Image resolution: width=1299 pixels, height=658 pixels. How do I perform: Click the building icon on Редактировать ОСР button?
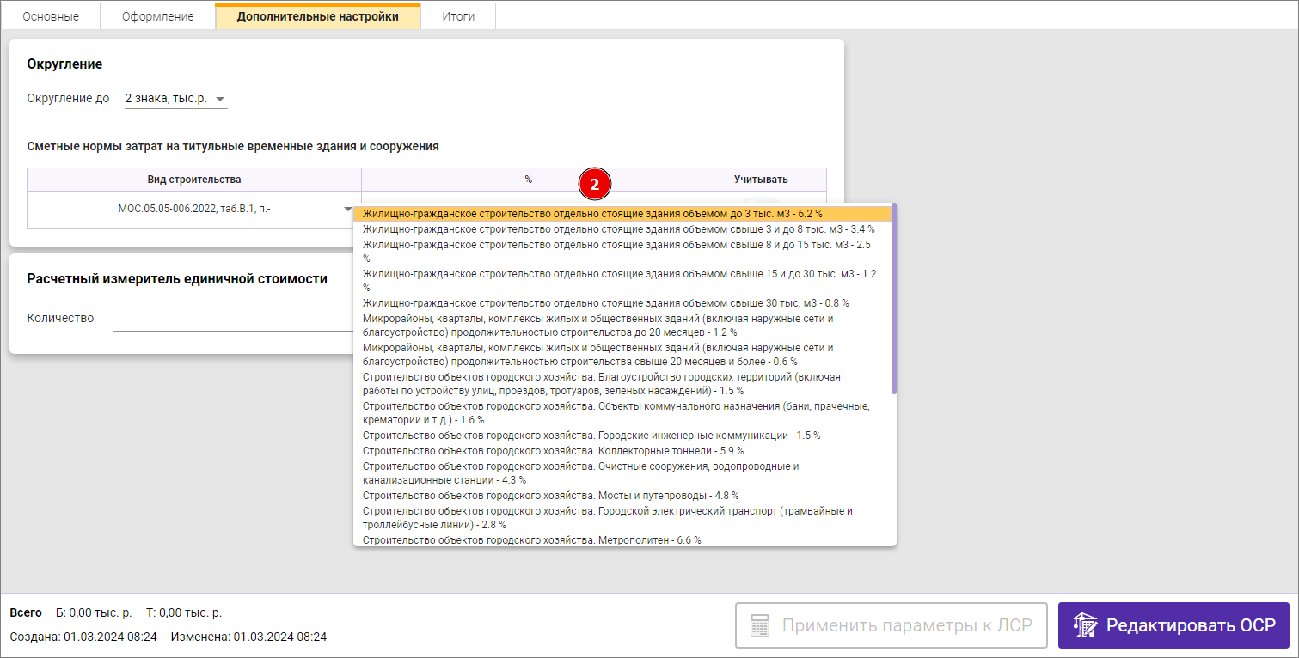coord(1085,625)
